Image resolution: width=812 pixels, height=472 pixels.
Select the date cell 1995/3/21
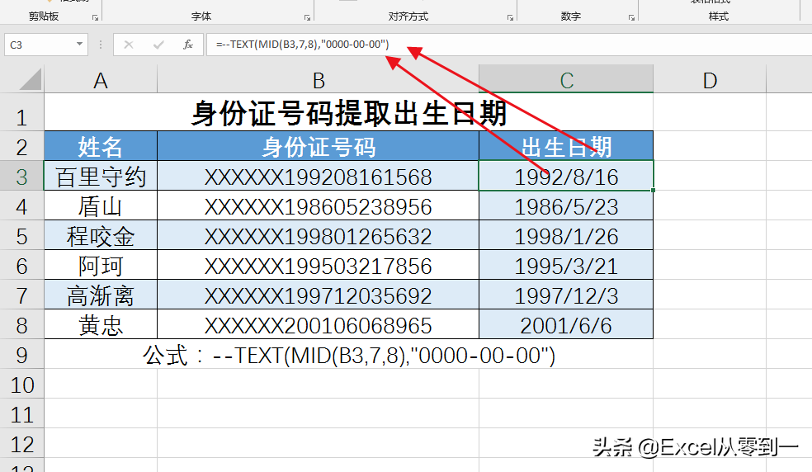[x=566, y=265]
